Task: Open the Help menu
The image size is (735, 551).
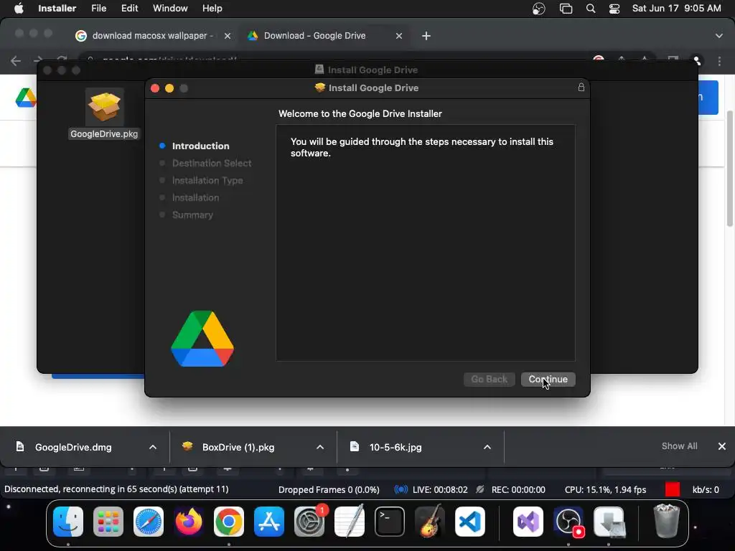Action: coord(212,9)
